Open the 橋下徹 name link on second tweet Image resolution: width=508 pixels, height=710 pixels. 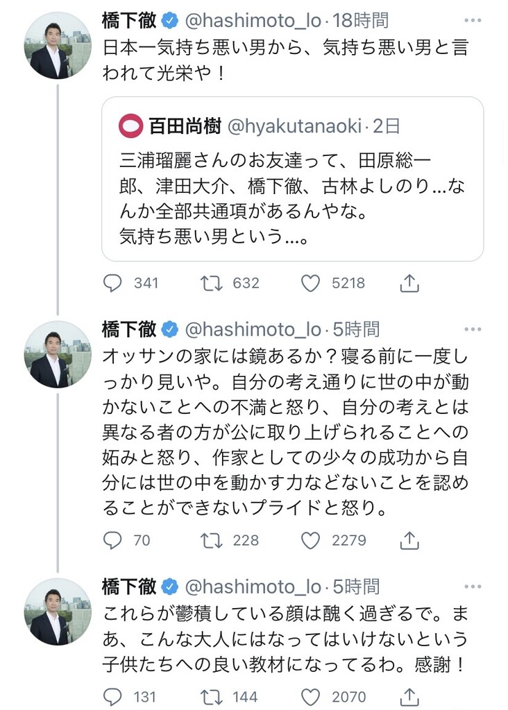pos(130,329)
